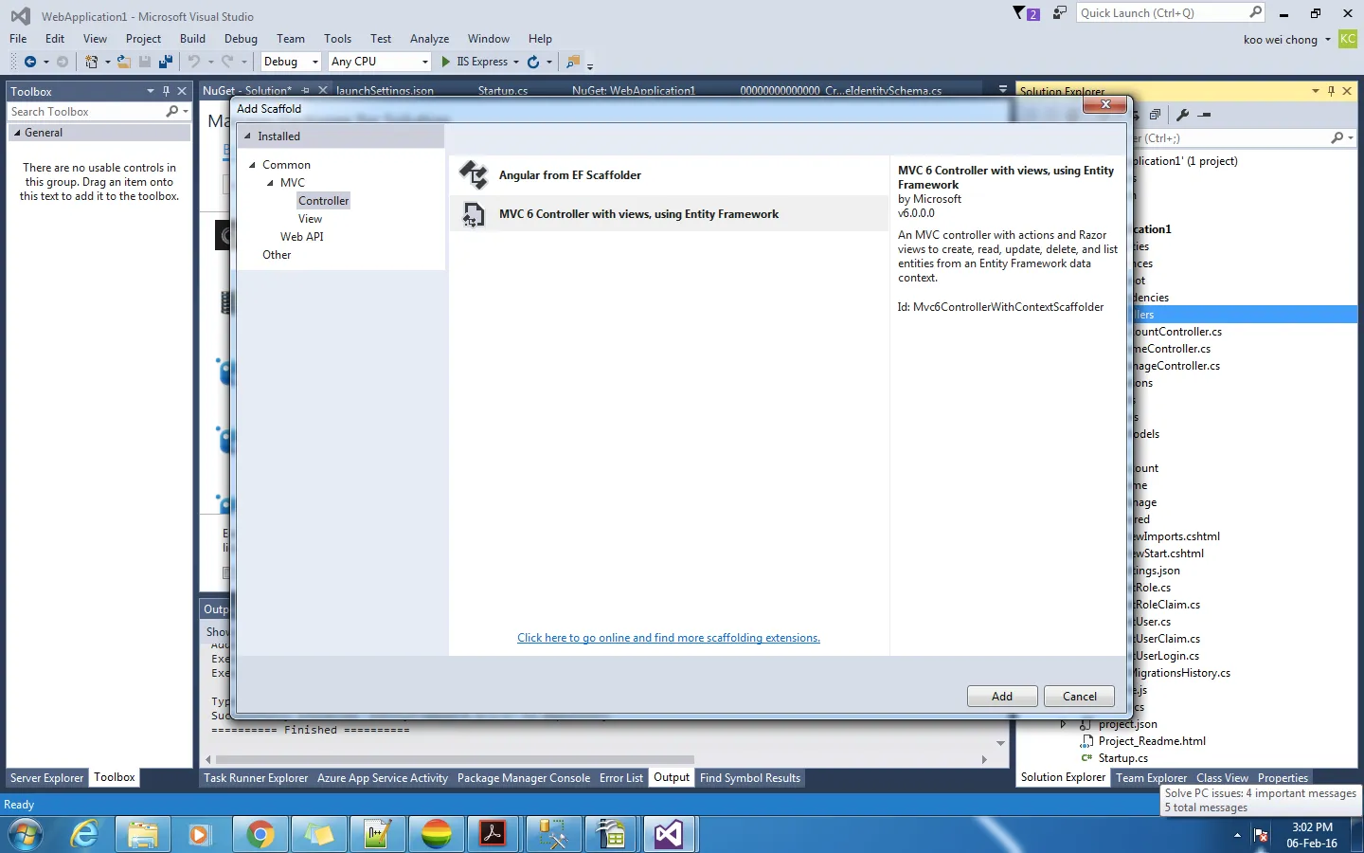Open the IIS Express target dropdown arrow
The image size is (1364, 853).
coord(516,62)
